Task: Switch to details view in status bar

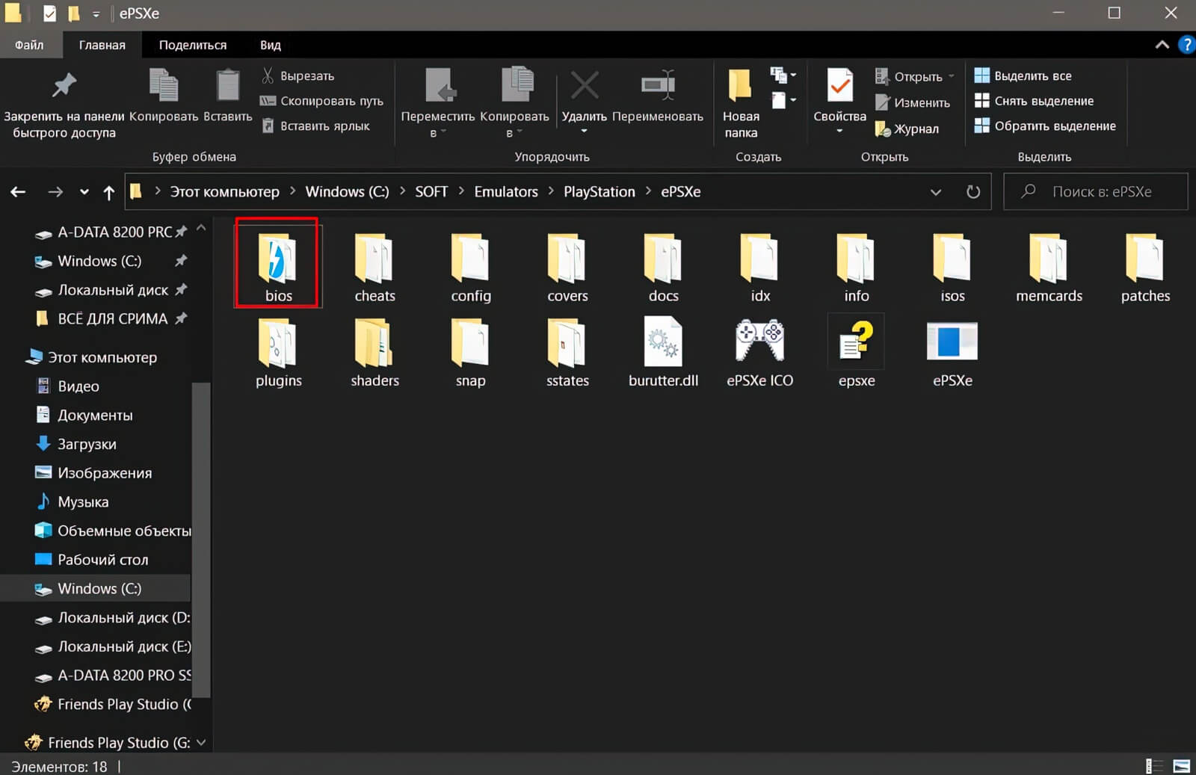Action: (x=1154, y=766)
